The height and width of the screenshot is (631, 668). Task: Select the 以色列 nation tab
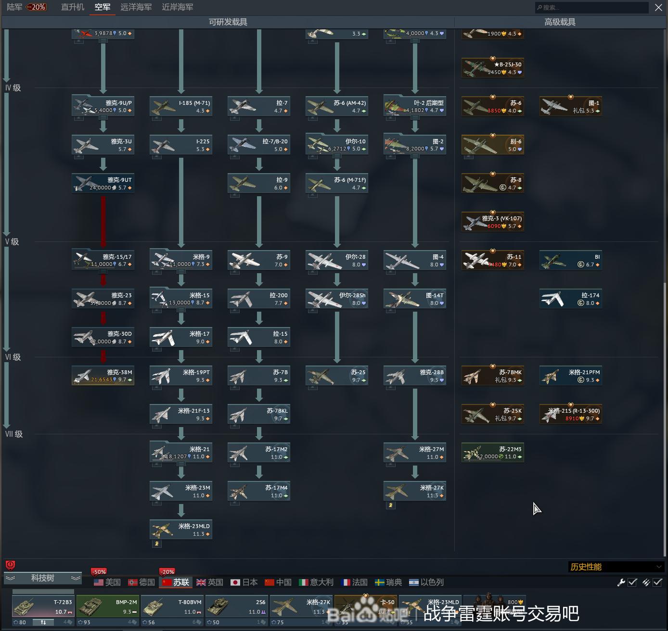pos(426,582)
